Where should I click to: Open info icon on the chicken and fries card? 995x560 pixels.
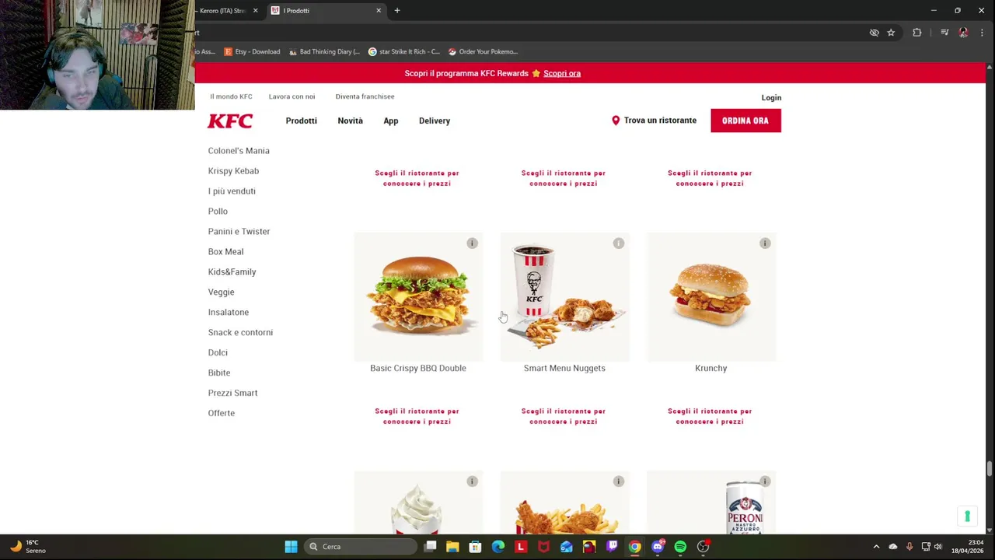coord(619,481)
